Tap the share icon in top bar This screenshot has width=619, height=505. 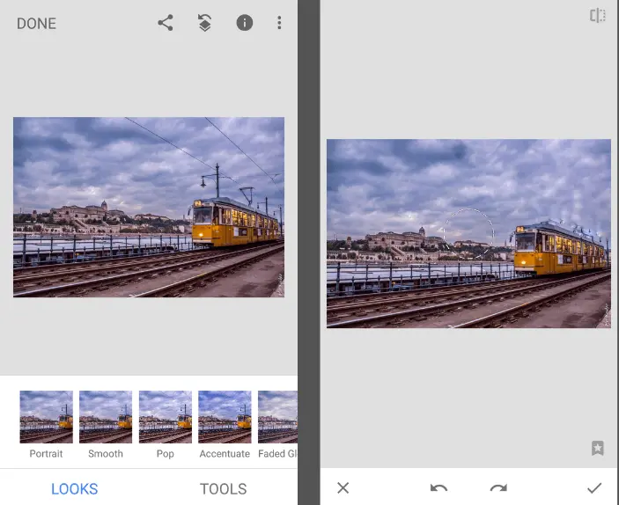[x=166, y=23]
